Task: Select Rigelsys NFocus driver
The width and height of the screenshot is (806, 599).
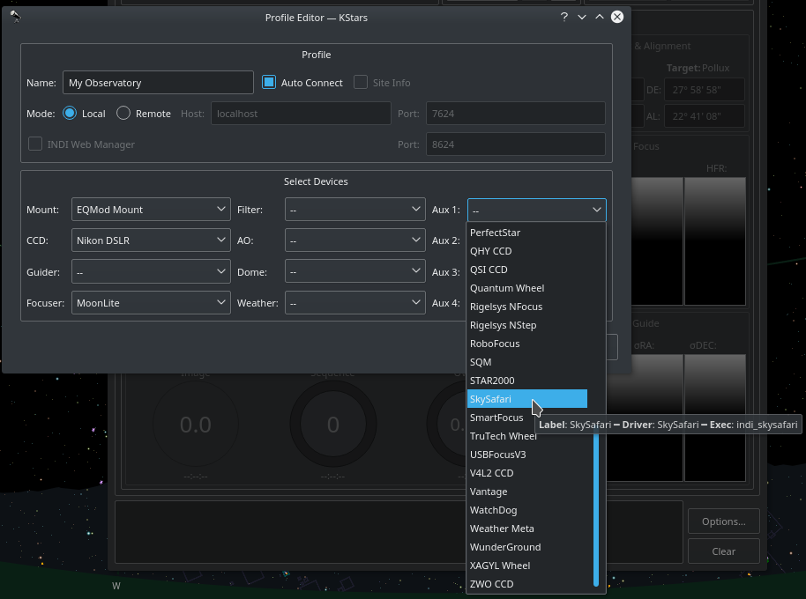Action: point(526,307)
